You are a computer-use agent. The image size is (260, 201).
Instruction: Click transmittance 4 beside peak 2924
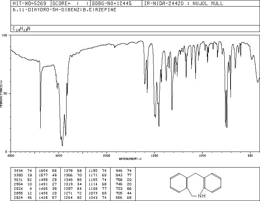31,189
